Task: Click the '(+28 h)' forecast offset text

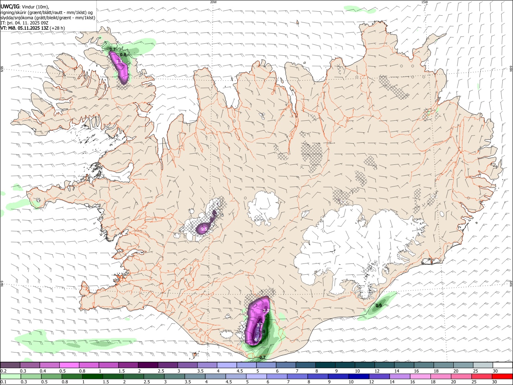Action: (58, 28)
